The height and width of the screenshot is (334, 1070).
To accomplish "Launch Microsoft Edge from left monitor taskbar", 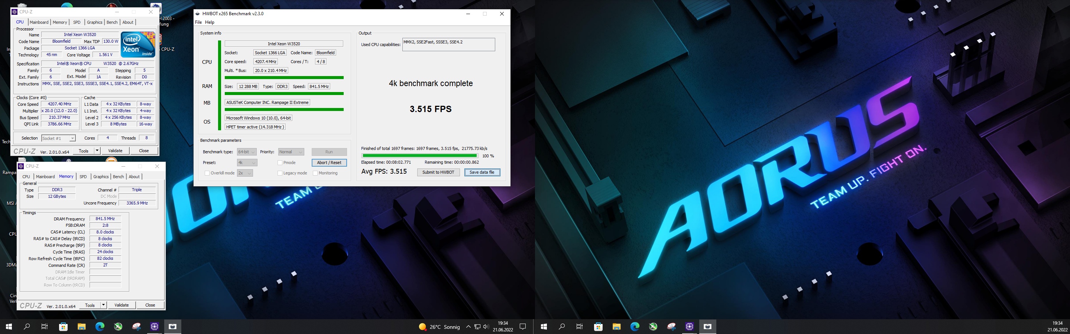I will (x=100, y=327).
